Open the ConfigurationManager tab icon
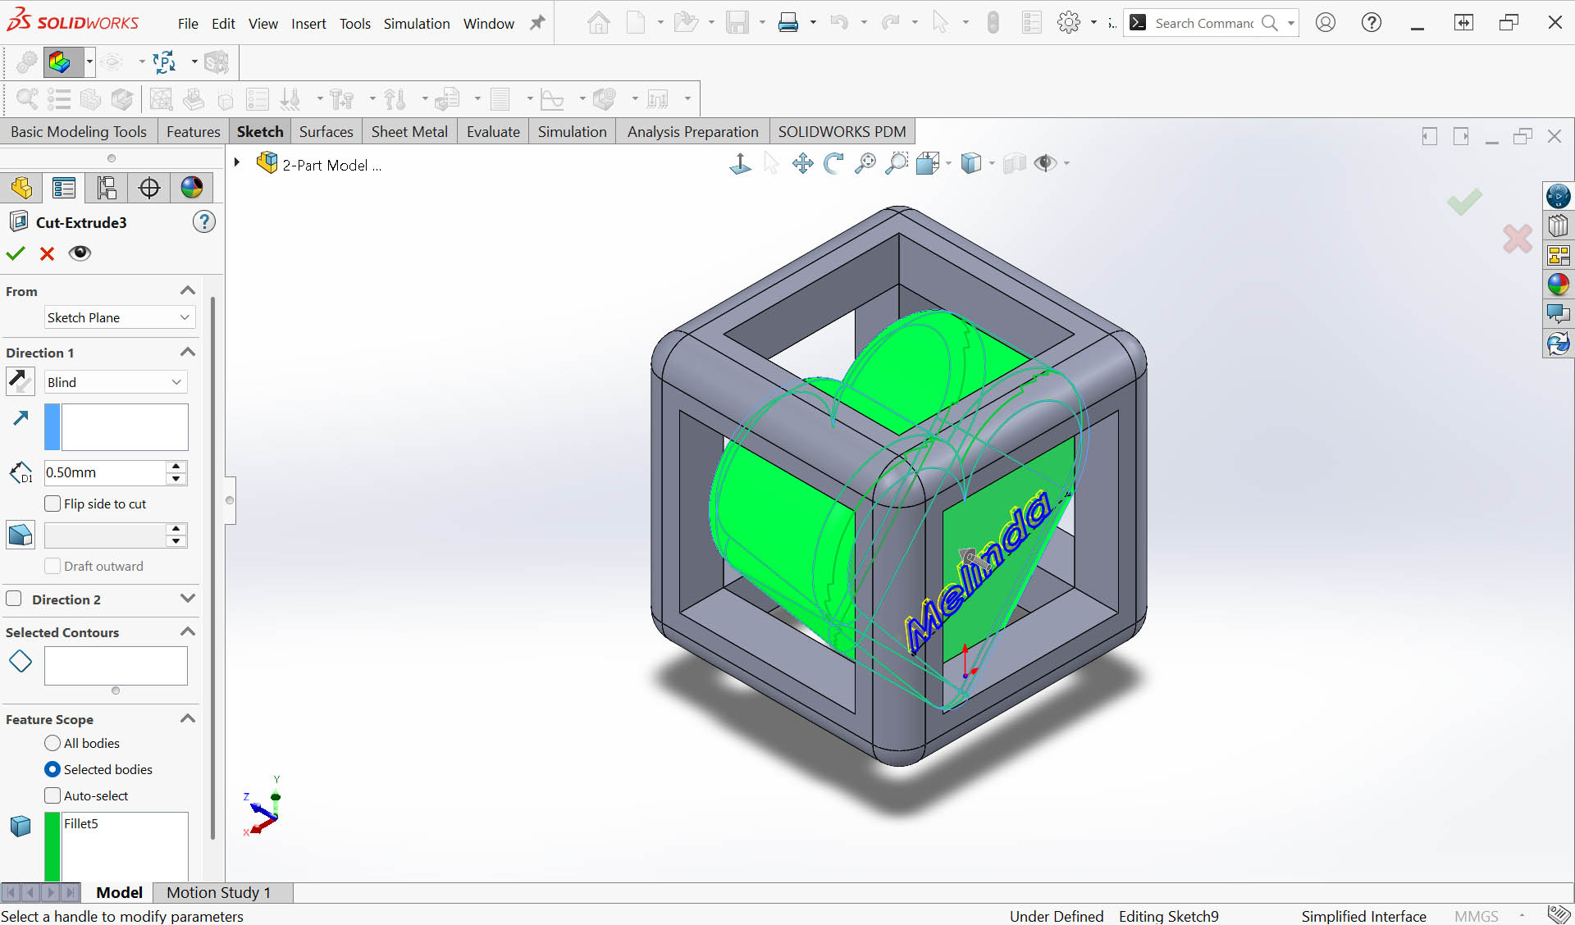Viewport: 1575px width, 925px height. [106, 188]
